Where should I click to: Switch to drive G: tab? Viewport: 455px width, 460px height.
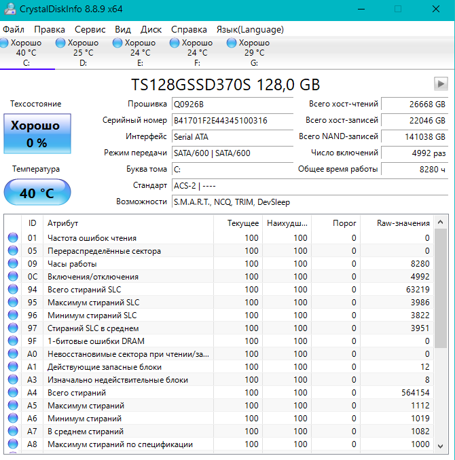tap(254, 52)
